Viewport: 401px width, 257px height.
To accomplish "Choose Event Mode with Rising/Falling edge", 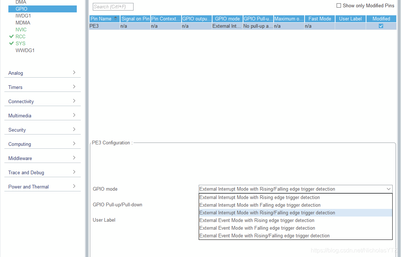I will [x=295, y=236].
